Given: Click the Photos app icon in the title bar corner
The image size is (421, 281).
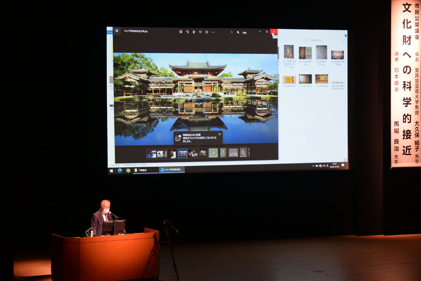Looking at the screenshot, I should click(x=116, y=30).
